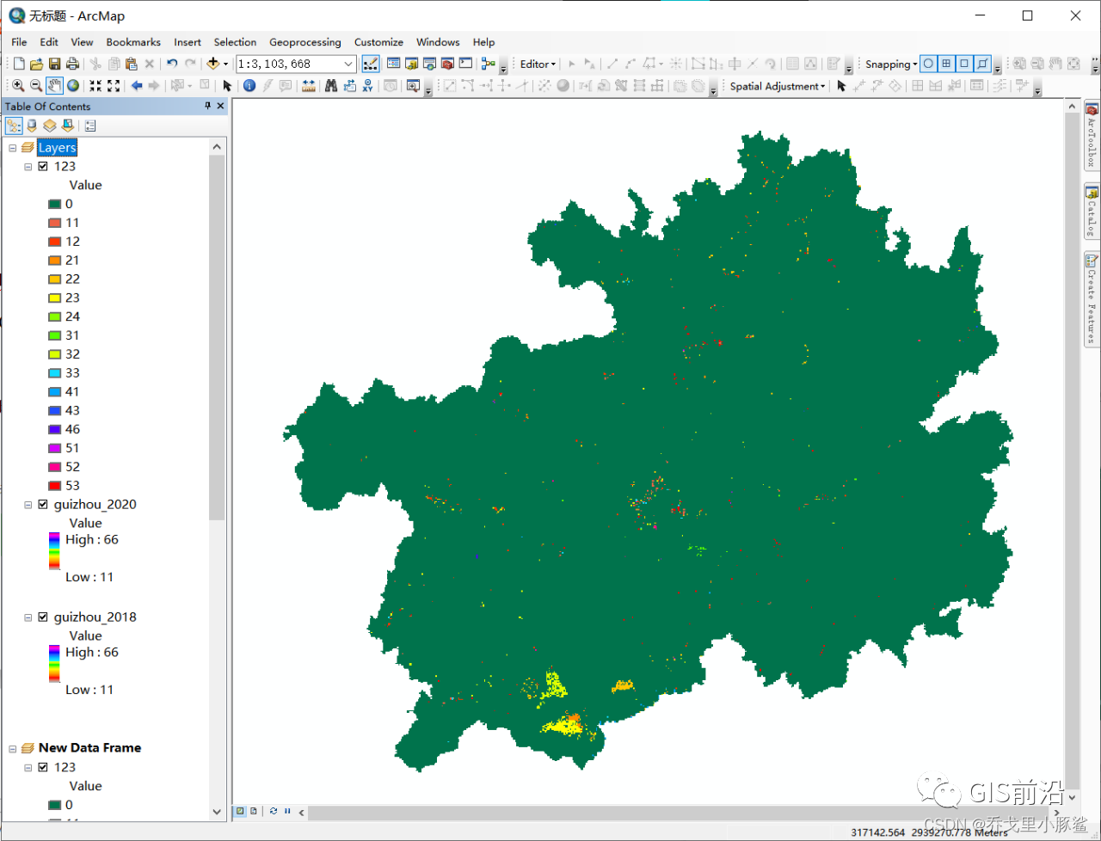
Task: Open the map scale dropdown
Action: coord(348,64)
